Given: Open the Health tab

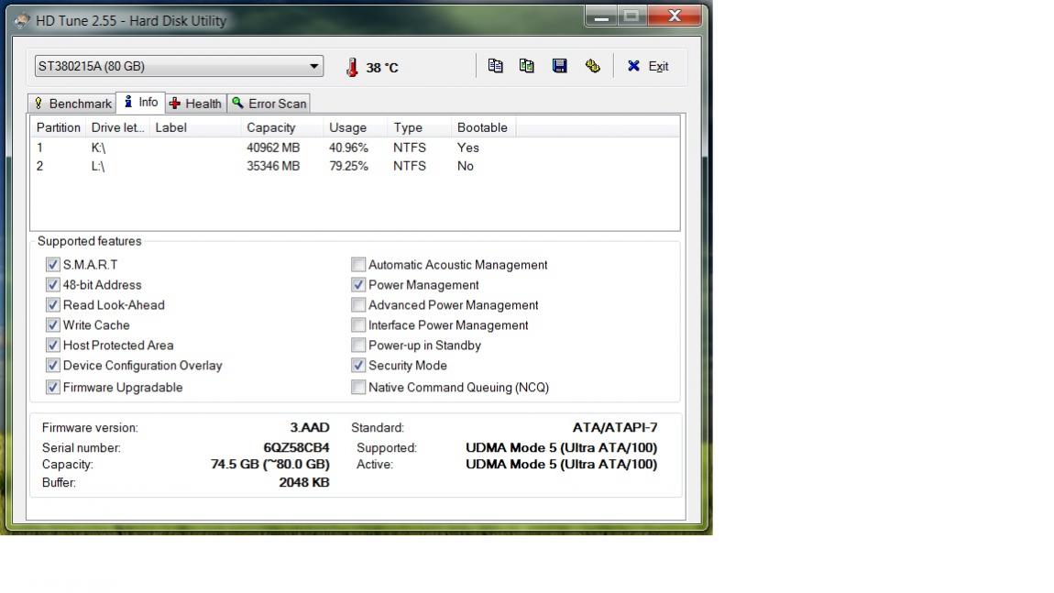Looking at the screenshot, I should click(x=195, y=104).
